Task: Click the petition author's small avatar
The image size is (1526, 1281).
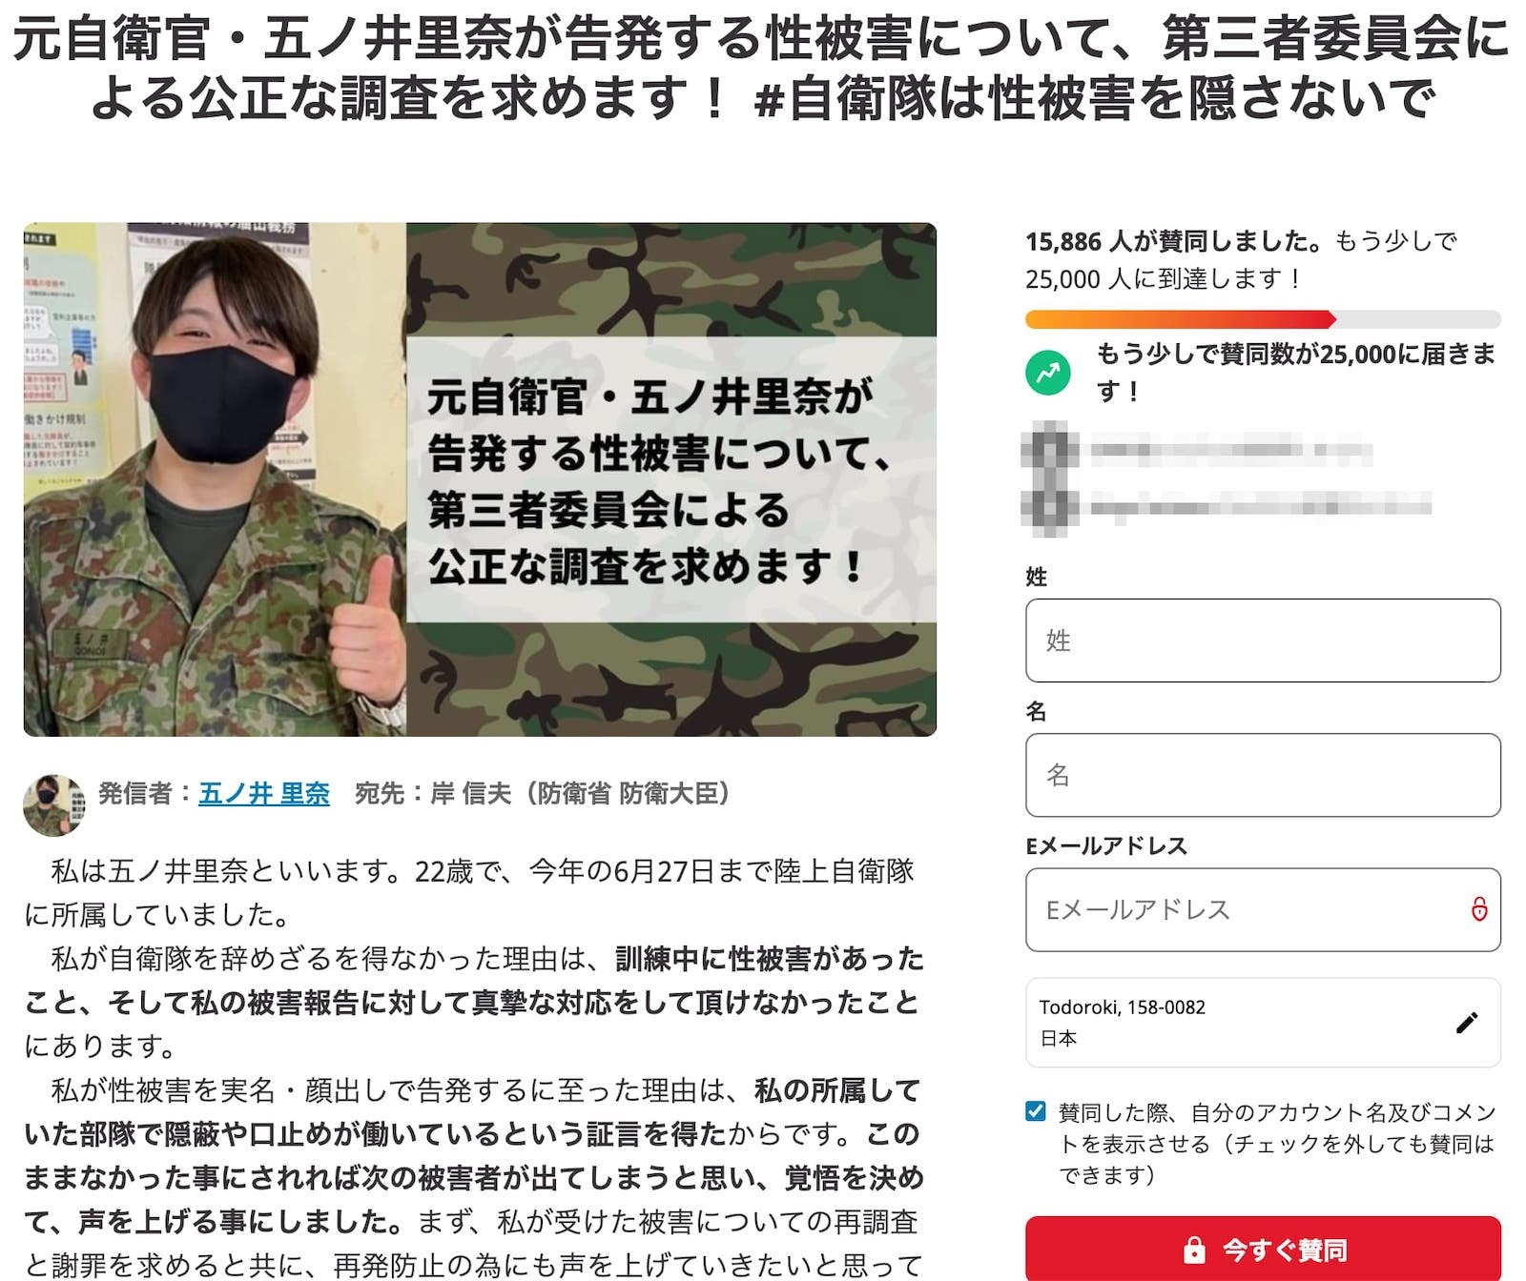Action: [53, 804]
